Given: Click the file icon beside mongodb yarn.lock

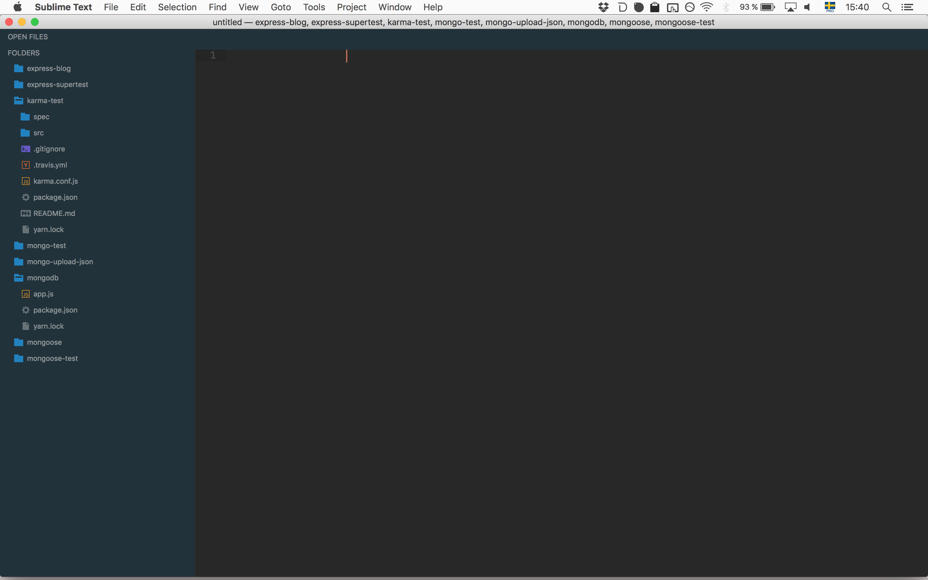Looking at the screenshot, I should pyautogui.click(x=26, y=326).
